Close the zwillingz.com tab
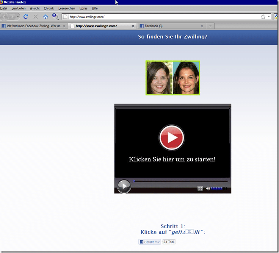The image size is (279, 253). pos(133,26)
